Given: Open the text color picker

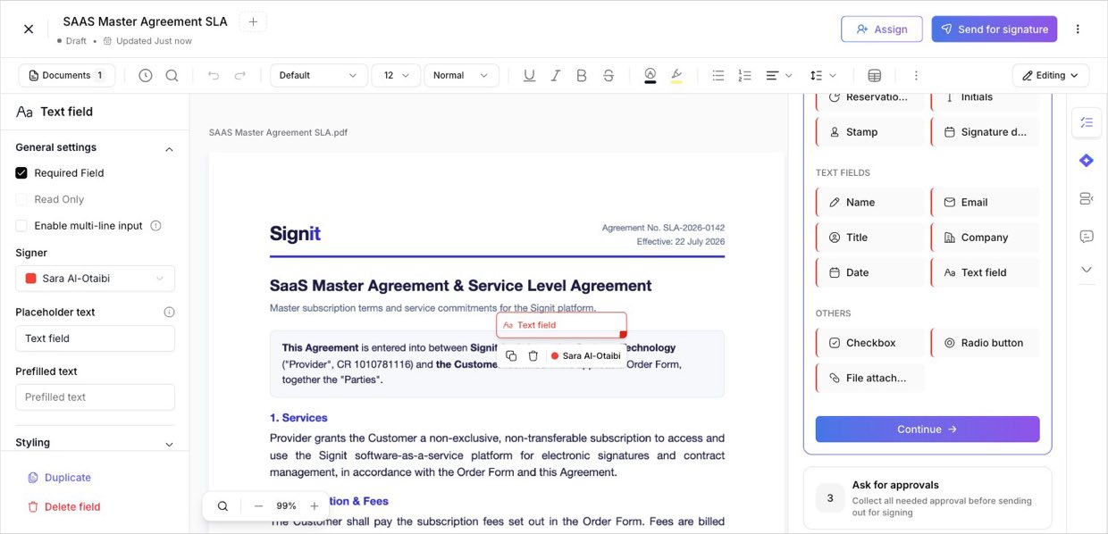Looking at the screenshot, I should (650, 75).
